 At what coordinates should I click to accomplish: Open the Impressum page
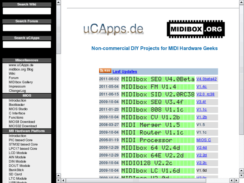[17, 86]
